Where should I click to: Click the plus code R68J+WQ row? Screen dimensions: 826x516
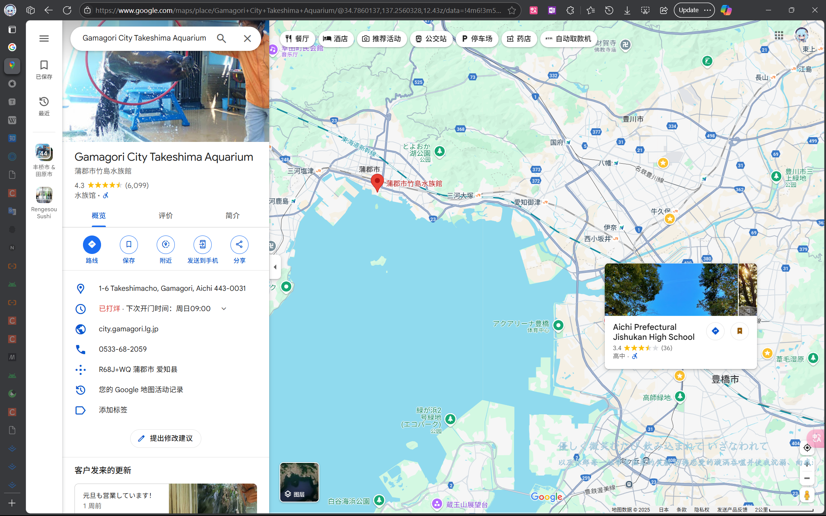(166, 369)
